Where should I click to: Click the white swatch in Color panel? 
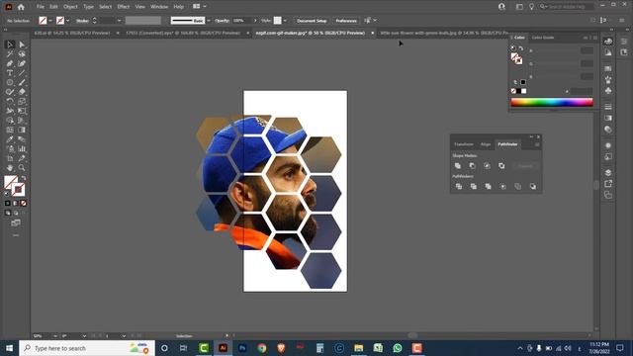(x=523, y=91)
